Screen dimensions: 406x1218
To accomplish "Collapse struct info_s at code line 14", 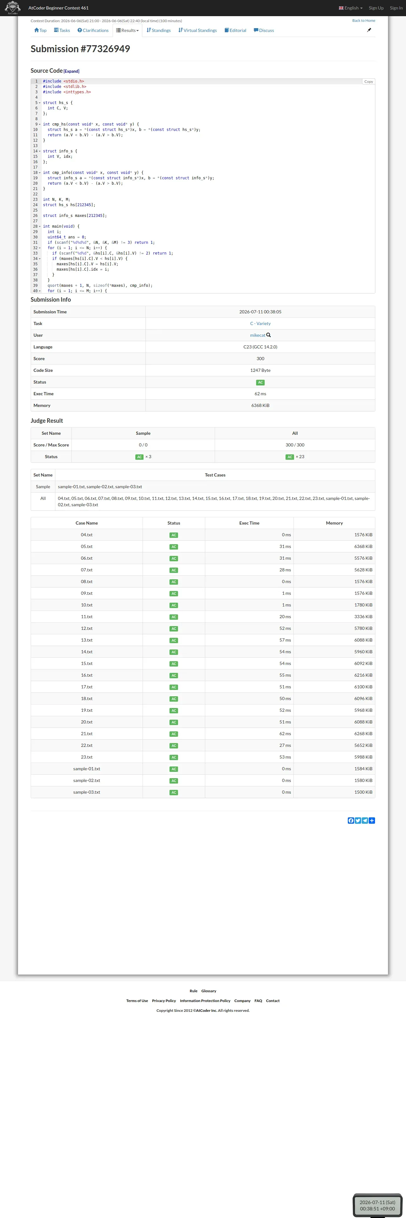I will tap(40, 151).
